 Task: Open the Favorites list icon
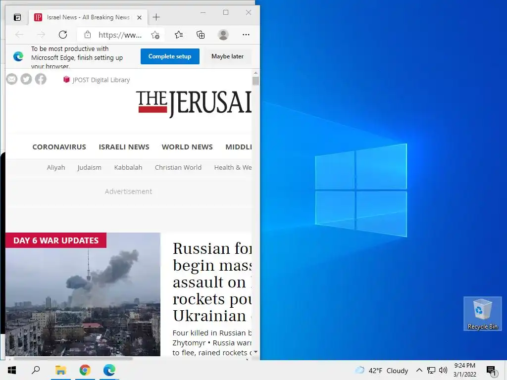click(x=179, y=35)
